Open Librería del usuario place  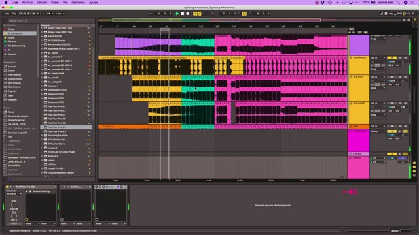pyautogui.click(x=18, y=116)
